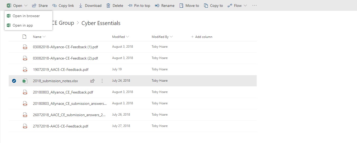Pin the file to top
The image size is (357, 143).
click(x=139, y=6)
